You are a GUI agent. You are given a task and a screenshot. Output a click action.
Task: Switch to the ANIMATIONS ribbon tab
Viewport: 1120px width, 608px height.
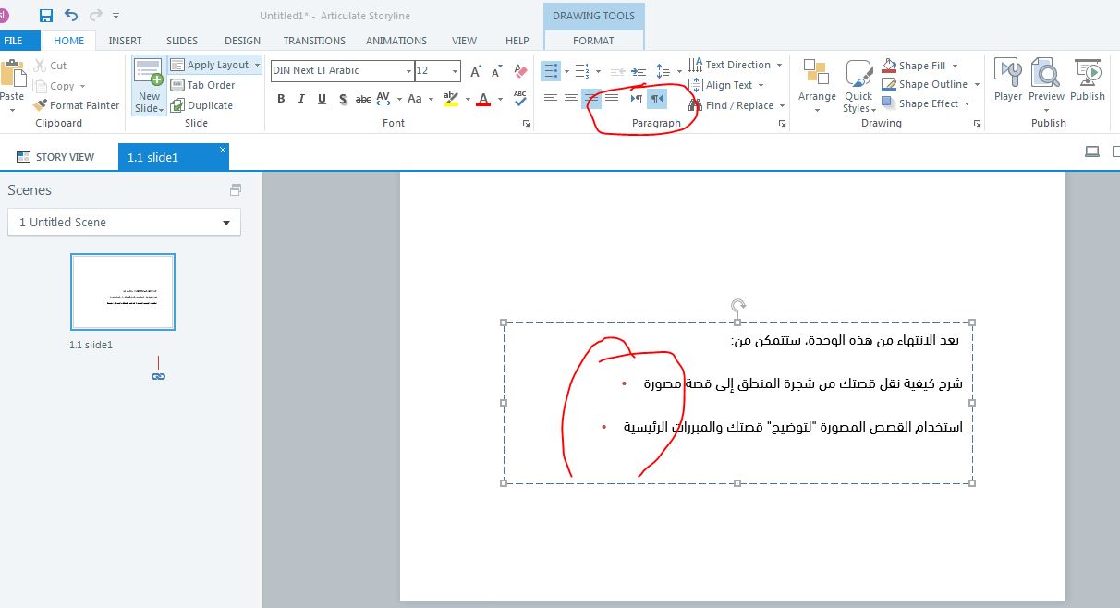pos(396,41)
